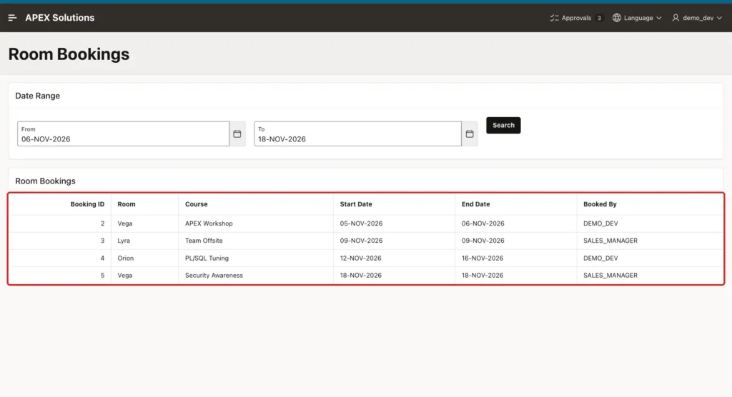The height and width of the screenshot is (397, 732).
Task: Click the Booked By column header
Action: tap(600, 204)
